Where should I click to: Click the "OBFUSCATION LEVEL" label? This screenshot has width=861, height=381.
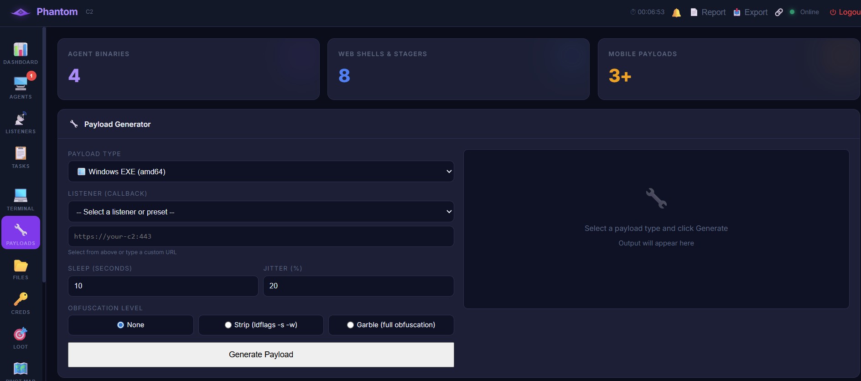(x=105, y=308)
